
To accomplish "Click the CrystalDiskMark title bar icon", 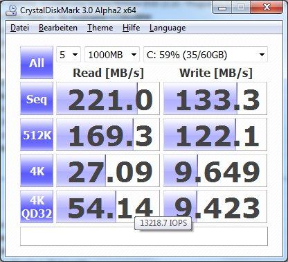I will tap(11, 10).
